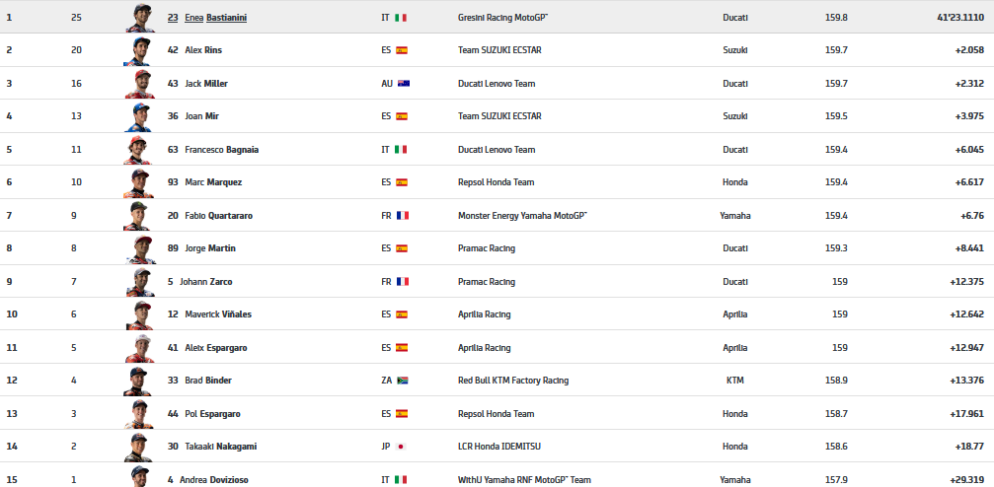Viewport: 994px width, 487px height.
Task: Click gap value +29.319
Action: coord(967,480)
